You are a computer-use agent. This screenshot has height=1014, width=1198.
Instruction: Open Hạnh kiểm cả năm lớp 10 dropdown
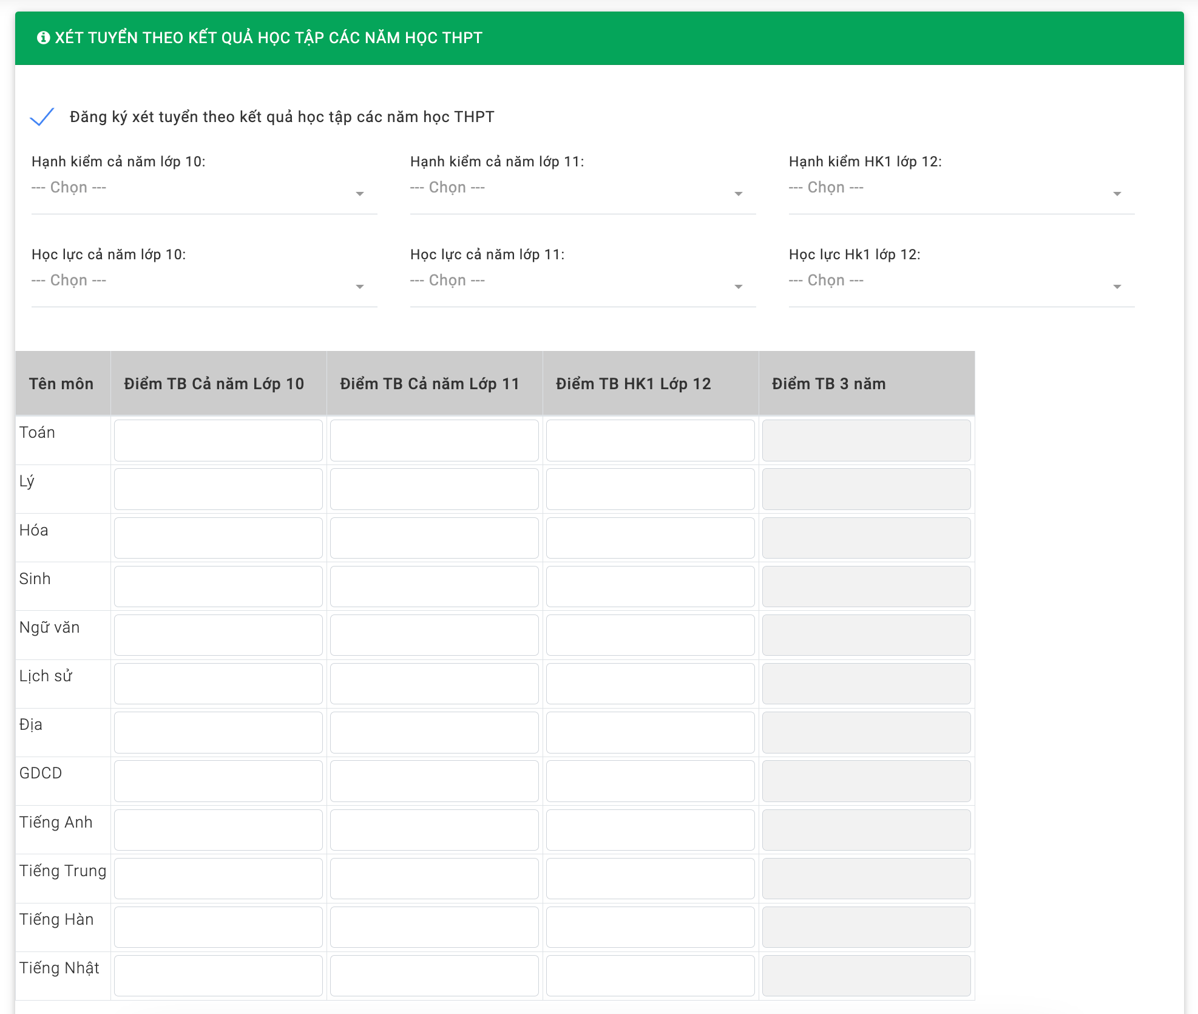click(204, 188)
